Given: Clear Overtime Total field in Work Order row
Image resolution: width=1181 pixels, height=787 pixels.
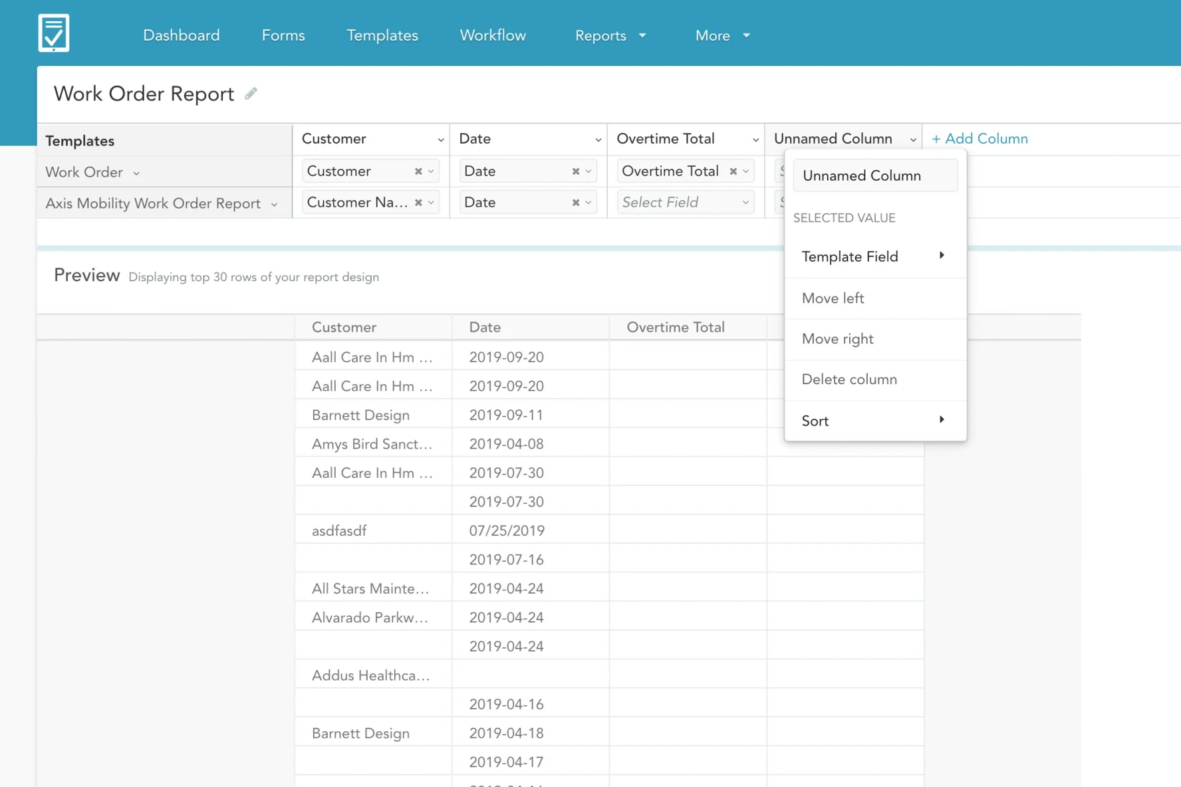Looking at the screenshot, I should tap(733, 171).
